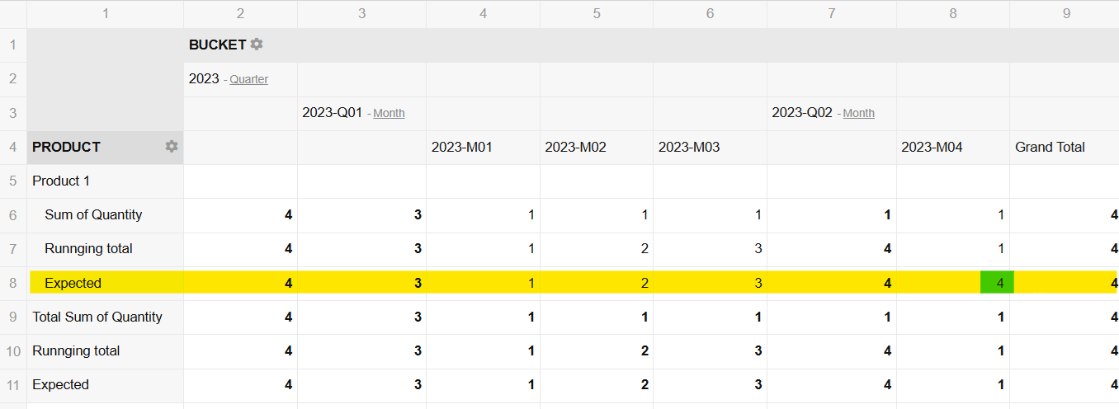1119x409 pixels.
Task: Click the Month link beside 2023-Q02
Action: click(858, 114)
